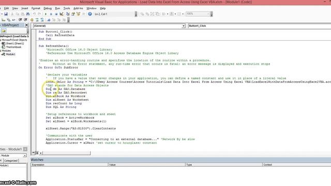Close the VBAProject explorer pane
The width and height of the screenshot is (331, 186).
coord(26,25)
